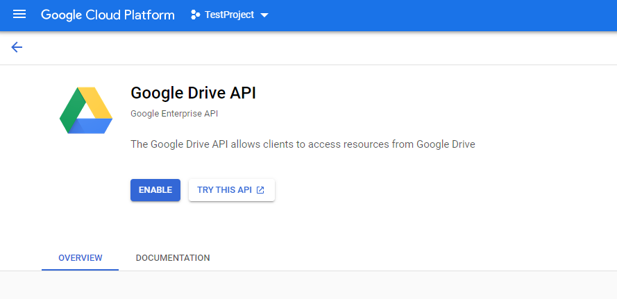Click the TestProject hexagon project icon
This screenshot has height=299, width=617.
(x=195, y=15)
